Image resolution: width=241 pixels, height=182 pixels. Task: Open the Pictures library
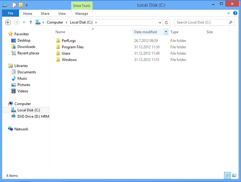click(x=24, y=85)
